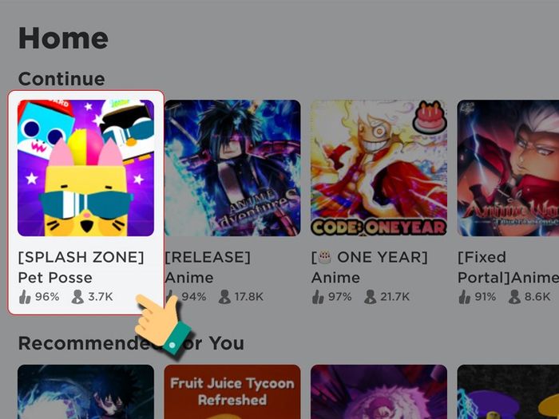Open the recommended game with pink-haired character
This screenshot has height=419, width=559.
(379, 392)
